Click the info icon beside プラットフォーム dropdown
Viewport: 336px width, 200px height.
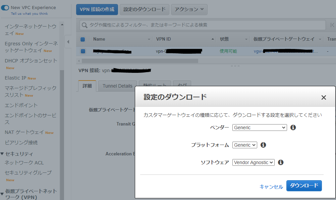click(263, 145)
